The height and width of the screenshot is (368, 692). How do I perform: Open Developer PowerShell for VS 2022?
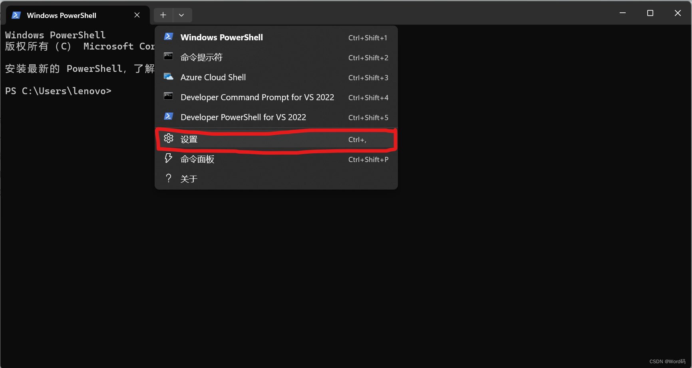276,117
